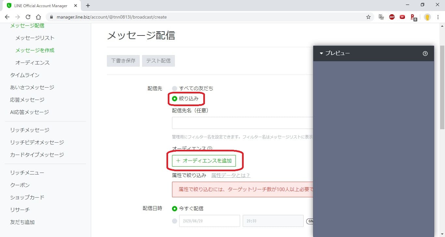
Task: Open the browser home page icon
Action: (x=38, y=17)
